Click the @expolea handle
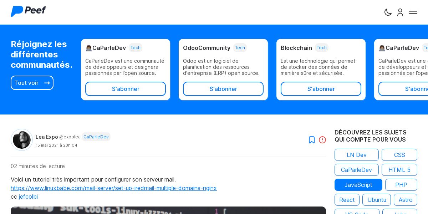 point(70,137)
